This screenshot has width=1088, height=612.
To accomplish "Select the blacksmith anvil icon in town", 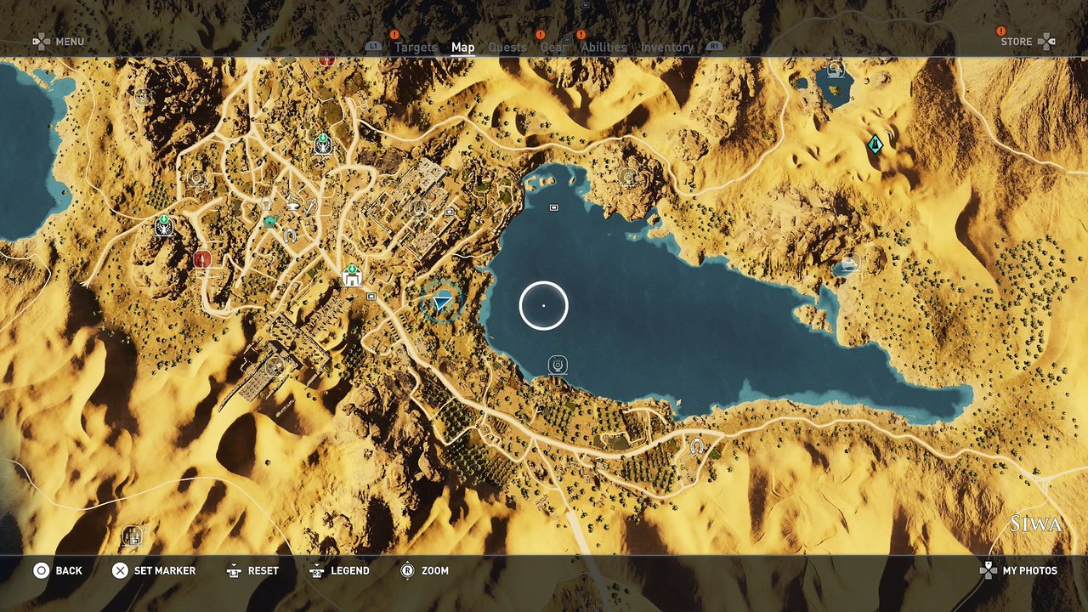I will coord(292,205).
